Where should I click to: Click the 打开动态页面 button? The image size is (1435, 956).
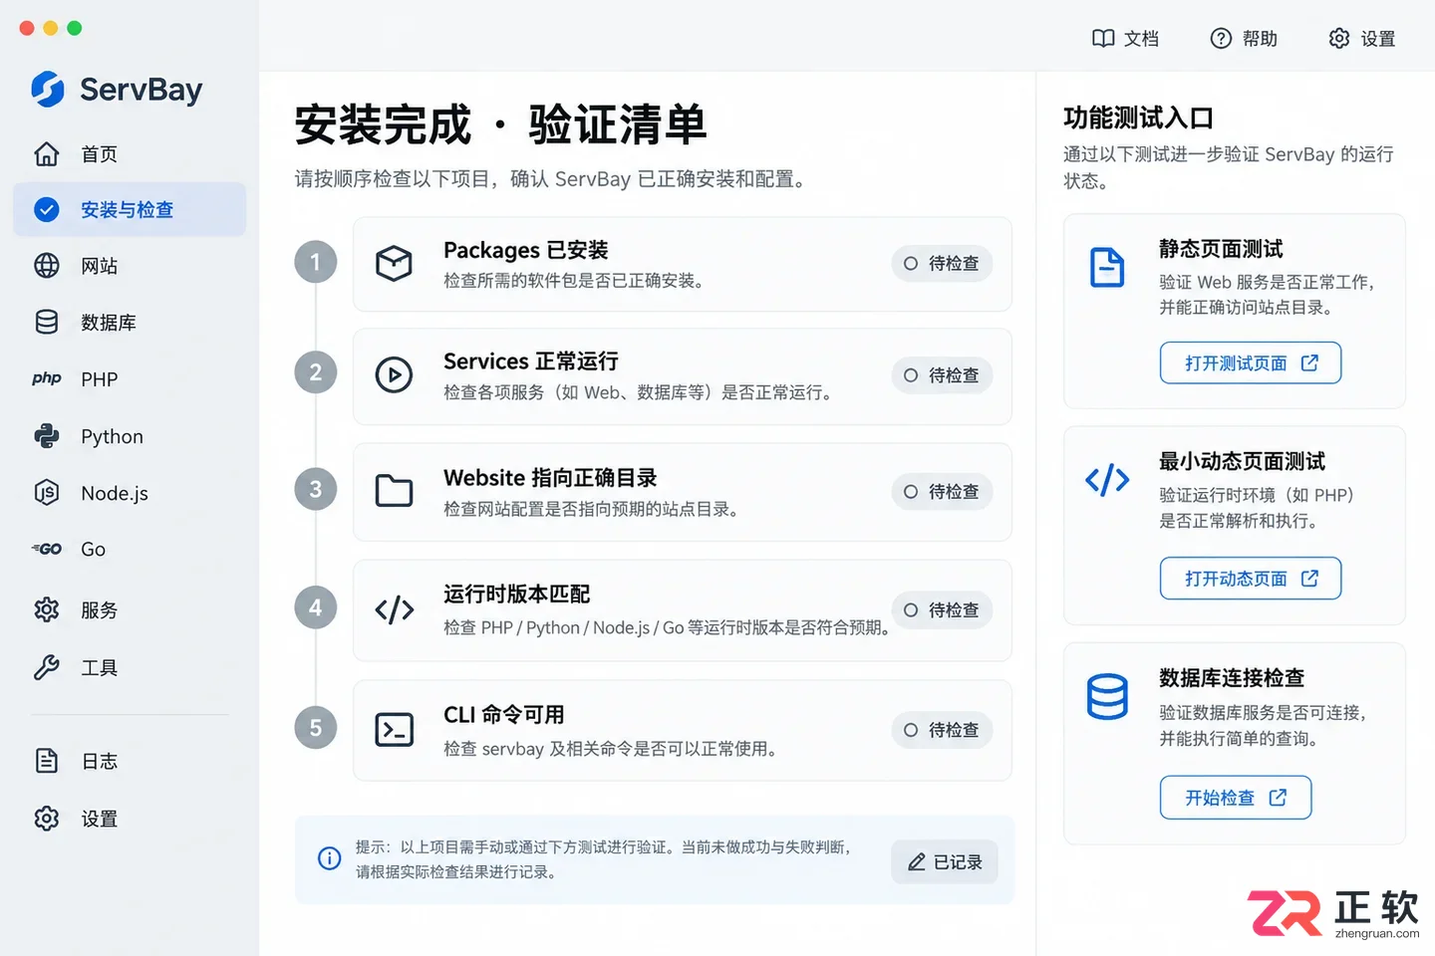(x=1251, y=579)
